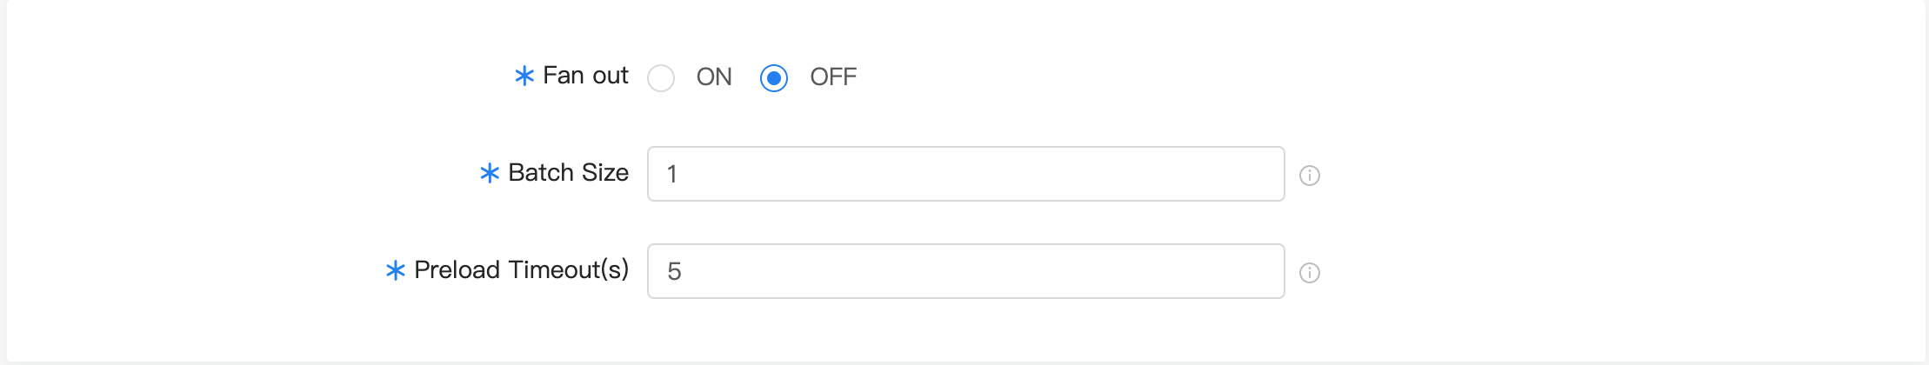This screenshot has height=365, width=1929.
Task: Click the value 5 in Preload Timeout
Action: tap(674, 271)
